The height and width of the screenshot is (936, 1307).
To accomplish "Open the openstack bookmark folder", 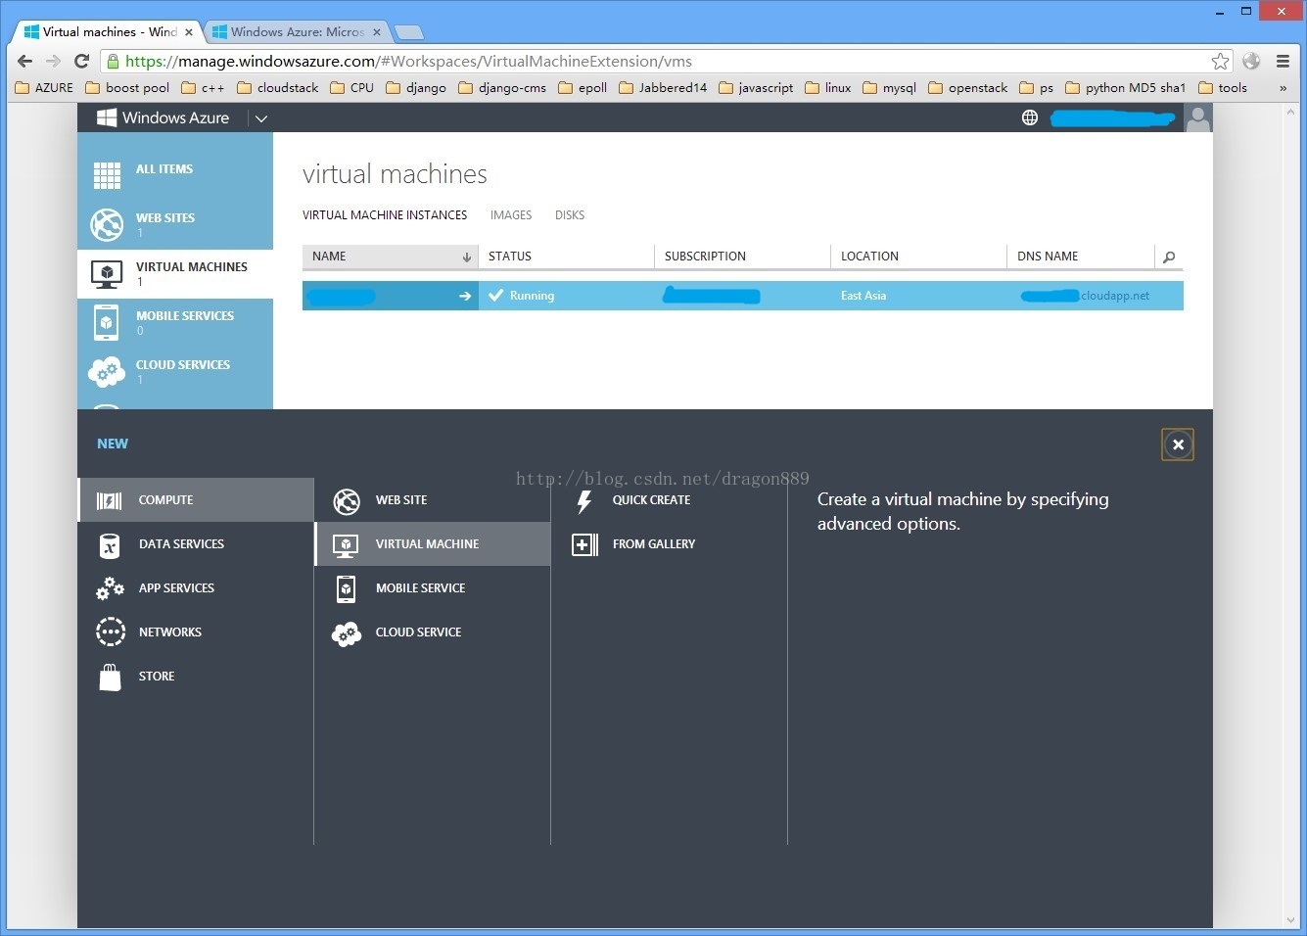I will click(x=968, y=88).
